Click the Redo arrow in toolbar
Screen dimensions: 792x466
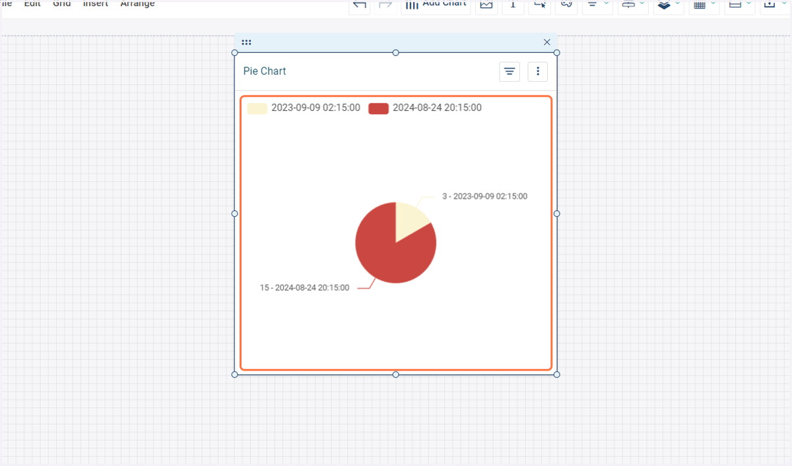point(386,5)
